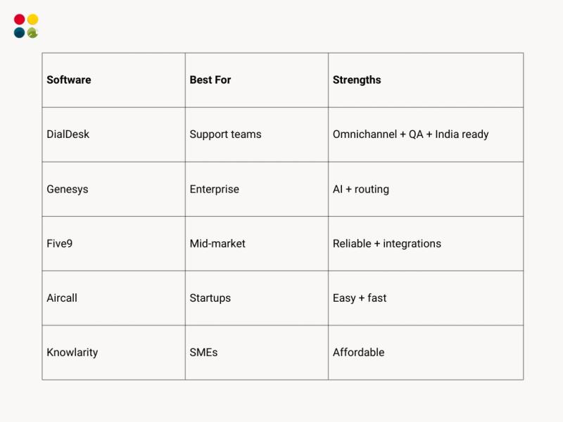Click the green logo dot
563x422 pixels.
click(x=32, y=32)
